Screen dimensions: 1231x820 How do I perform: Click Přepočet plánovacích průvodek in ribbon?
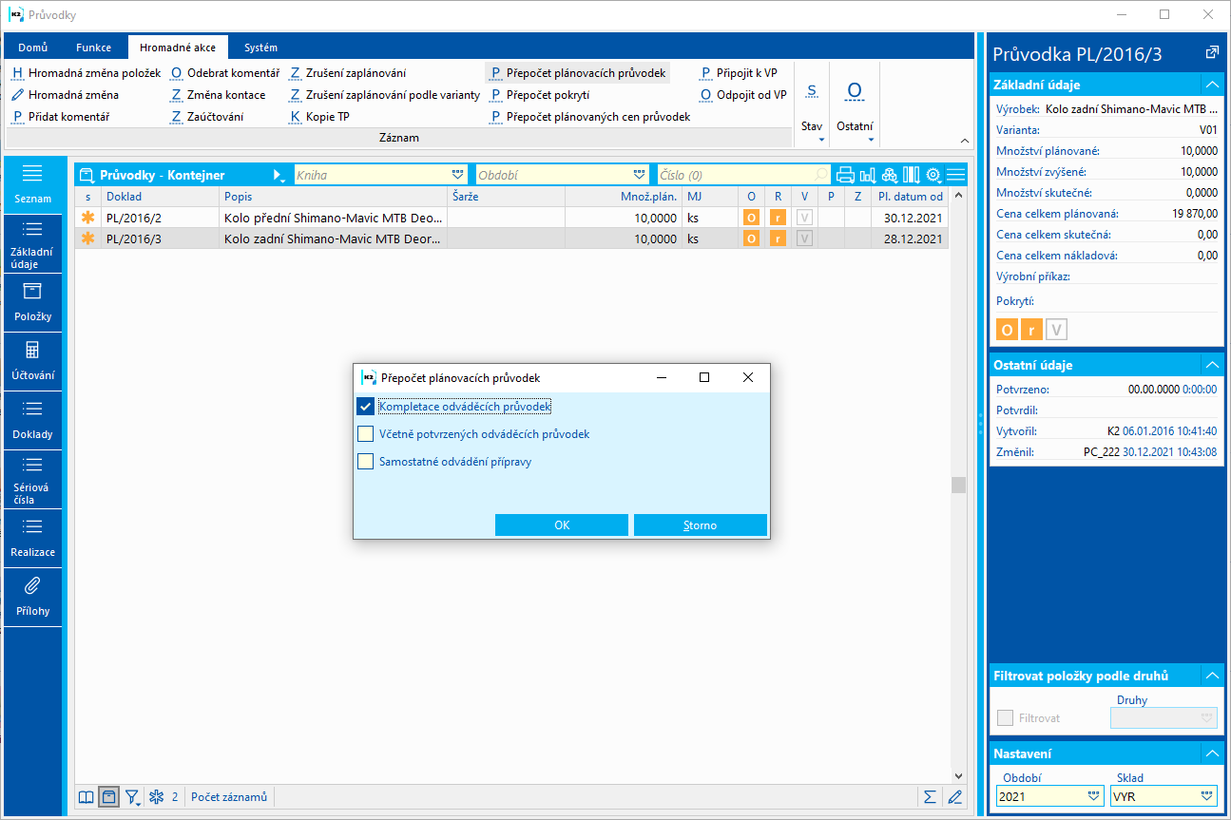pos(579,72)
